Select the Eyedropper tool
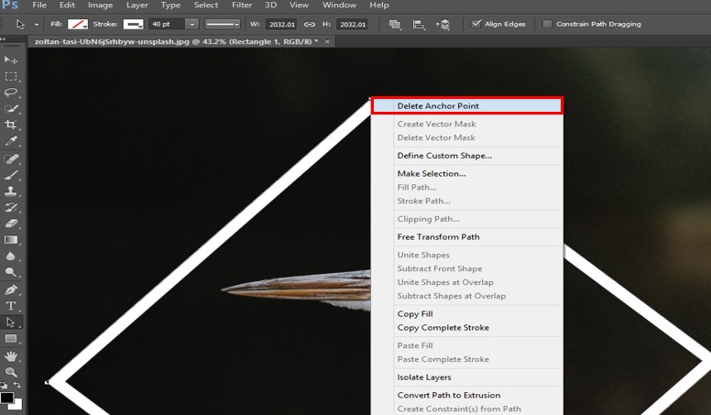The width and height of the screenshot is (711, 415). [11, 141]
